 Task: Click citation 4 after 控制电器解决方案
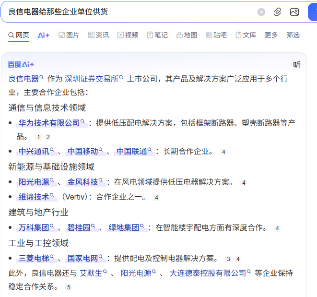(x=238, y=259)
